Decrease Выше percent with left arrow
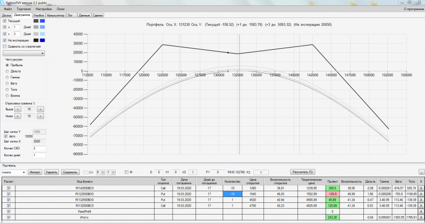Image resolution: width=425 pixels, height=223 pixels. pos(18,109)
